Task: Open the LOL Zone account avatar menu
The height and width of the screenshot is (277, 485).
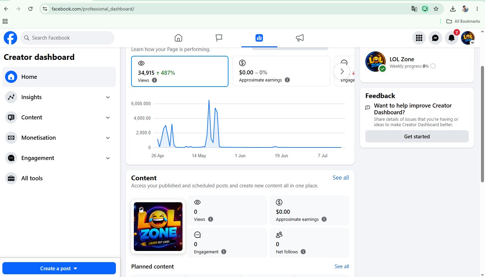Action: [x=468, y=38]
